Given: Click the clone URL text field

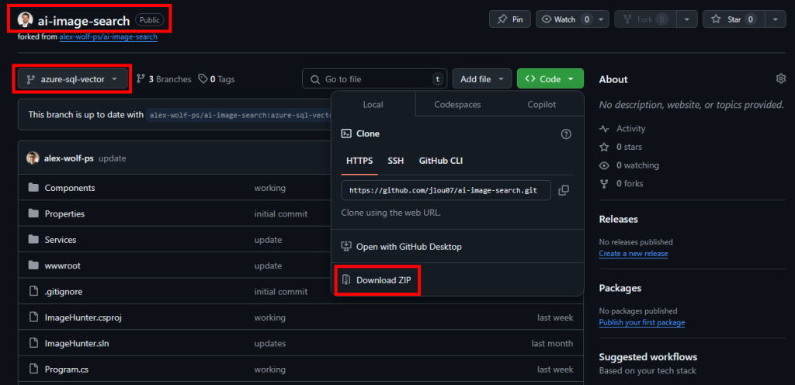Looking at the screenshot, I should (x=446, y=190).
